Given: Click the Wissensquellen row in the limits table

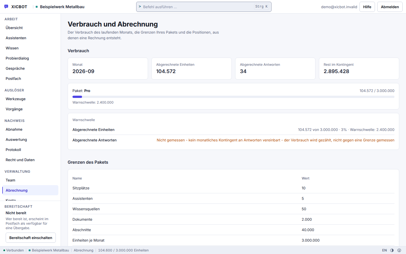Looking at the screenshot, I should click(233, 209).
